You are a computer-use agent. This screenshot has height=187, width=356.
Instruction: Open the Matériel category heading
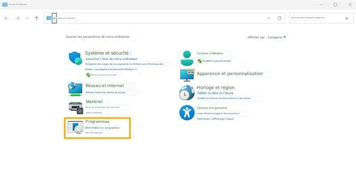coord(94,102)
